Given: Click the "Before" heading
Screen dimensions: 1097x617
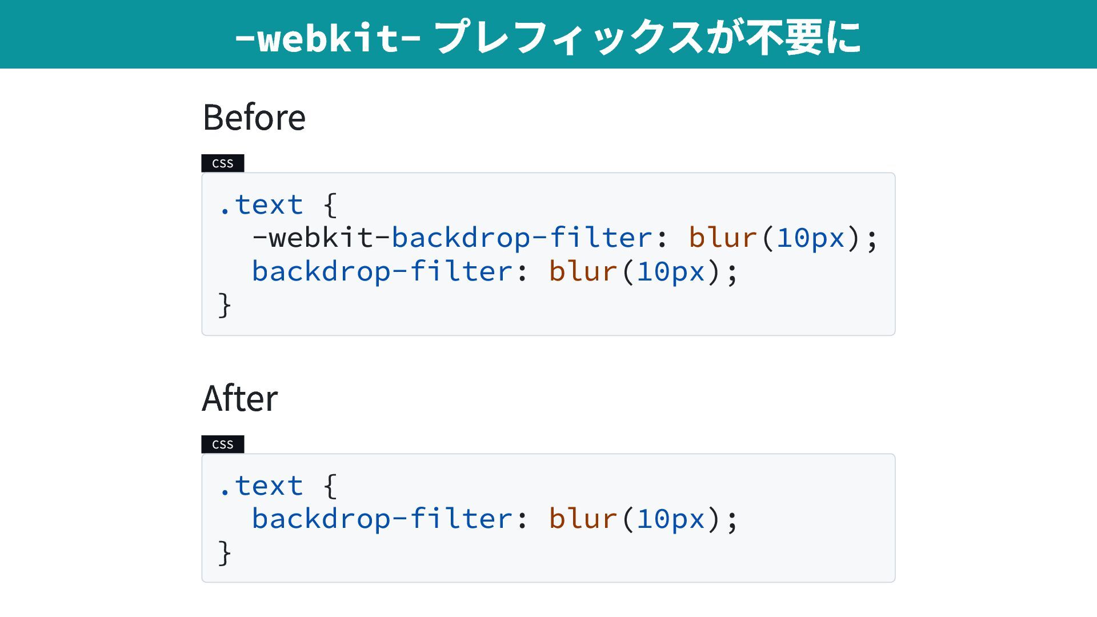Looking at the screenshot, I should click(254, 118).
